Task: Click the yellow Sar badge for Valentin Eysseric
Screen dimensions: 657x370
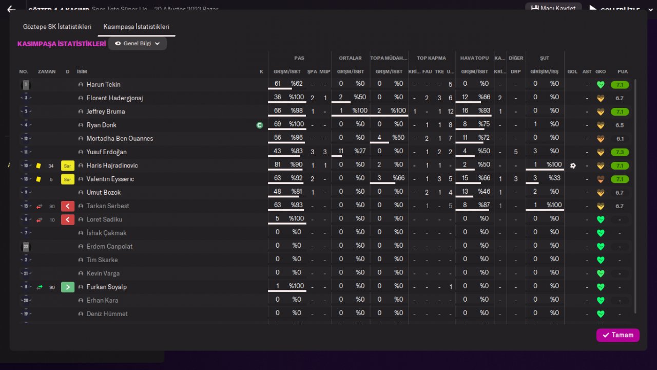Action: point(68,179)
